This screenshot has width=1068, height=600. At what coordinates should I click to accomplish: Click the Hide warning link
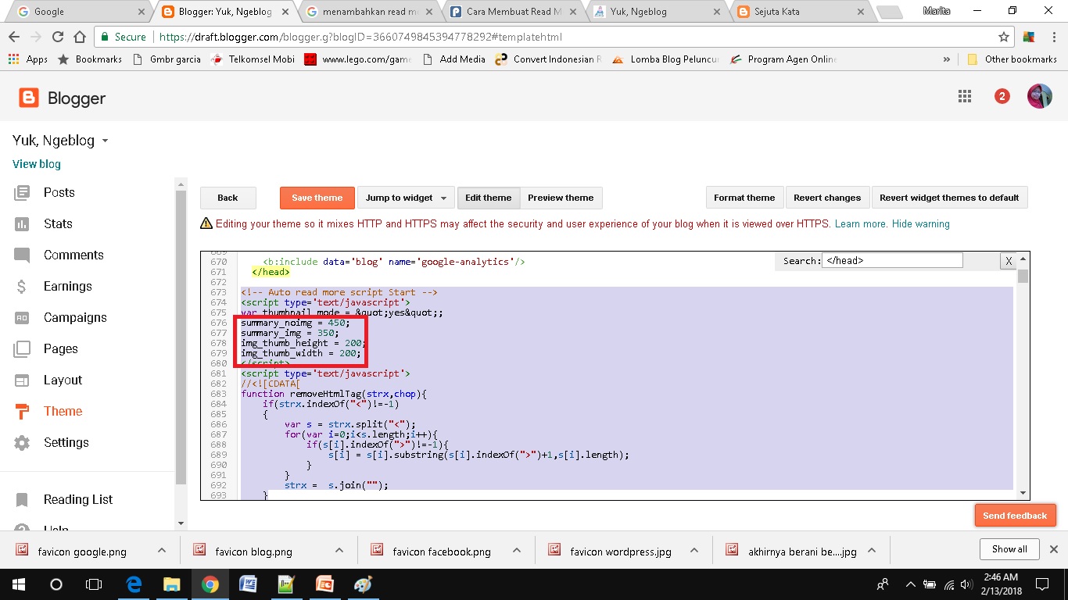pyautogui.click(x=921, y=223)
